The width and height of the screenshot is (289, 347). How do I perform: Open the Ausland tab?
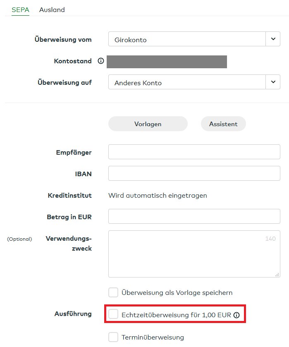coord(52,10)
